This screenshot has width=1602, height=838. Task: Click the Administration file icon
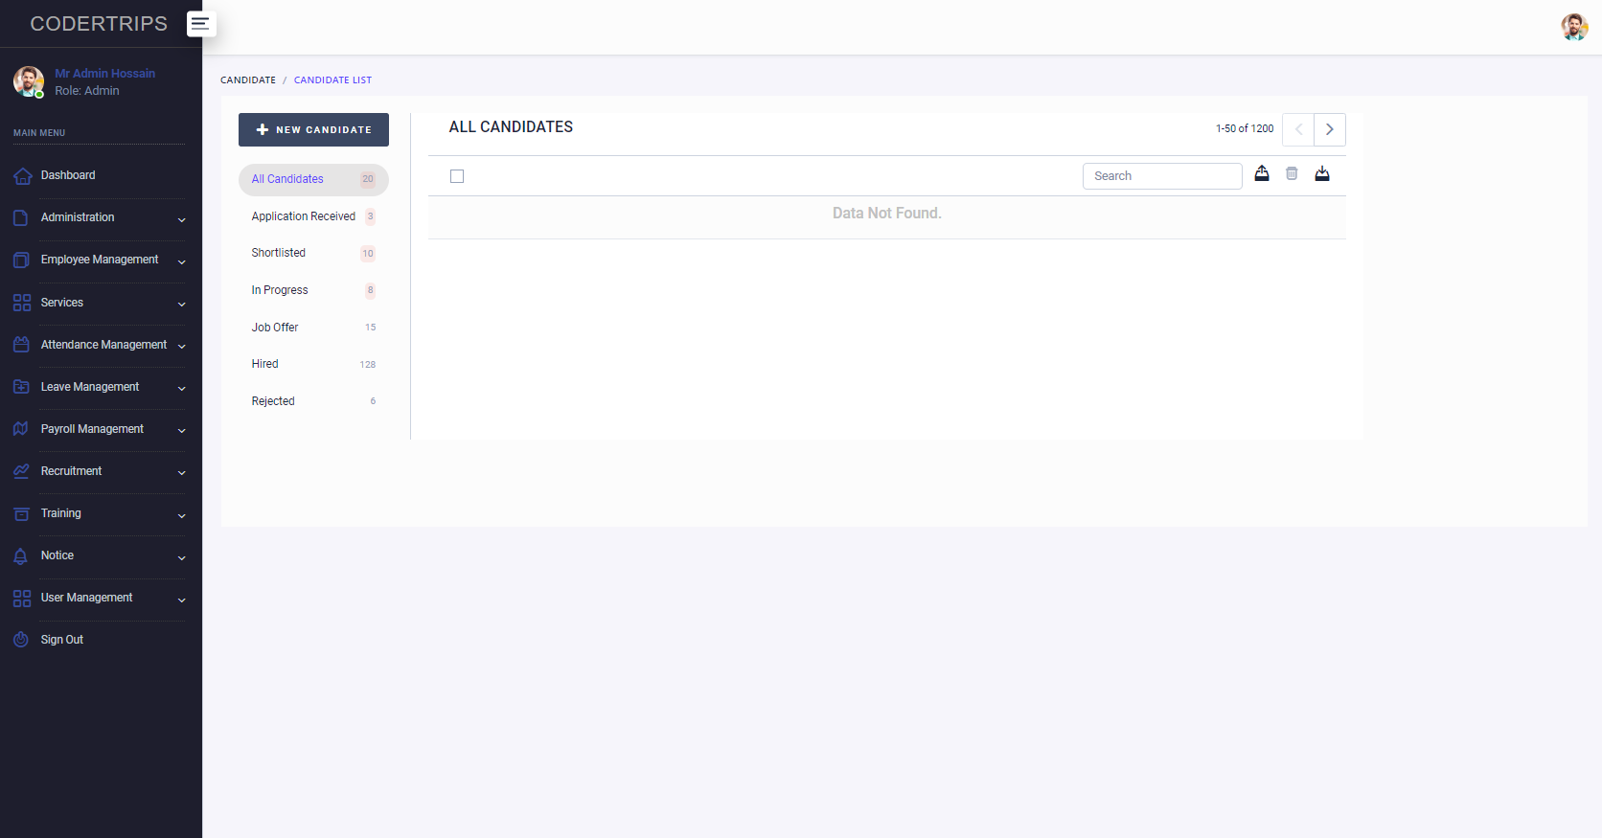21,218
